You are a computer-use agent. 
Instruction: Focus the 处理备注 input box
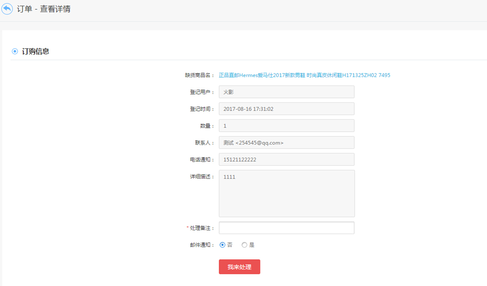point(286,228)
